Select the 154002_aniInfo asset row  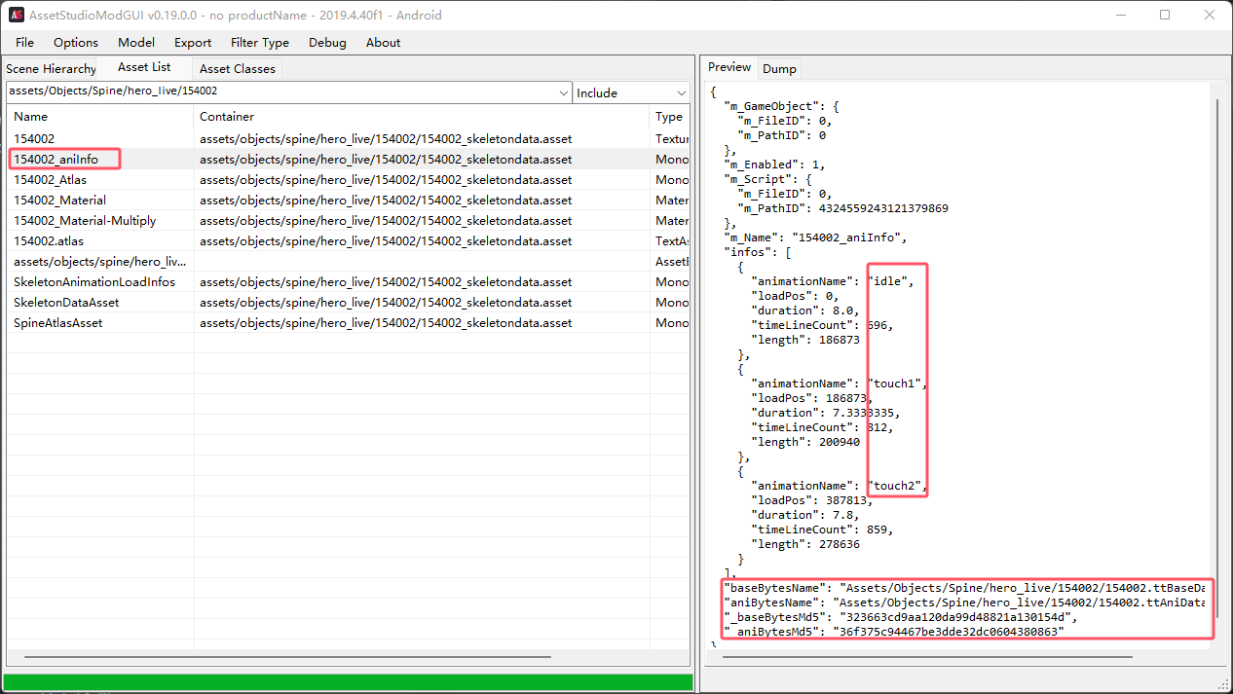coord(348,159)
